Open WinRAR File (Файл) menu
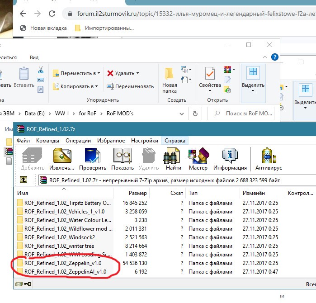The image size is (316, 303). pyautogui.click(x=23, y=141)
